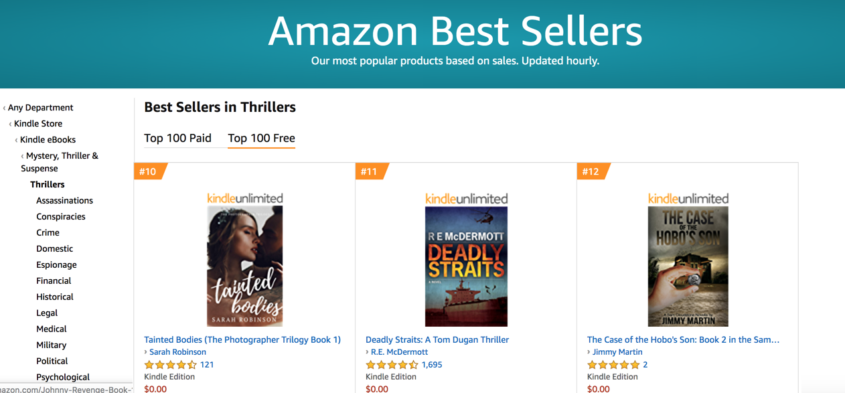Open the author link R.E. McDermott
This screenshot has height=393, width=845.
tap(399, 351)
